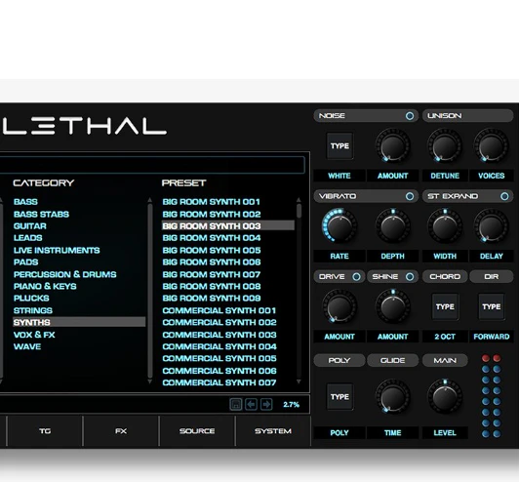The width and height of the screenshot is (519, 482).
Task: Load preset BIG ROOM SYNTH 005
Action: [x=212, y=250]
